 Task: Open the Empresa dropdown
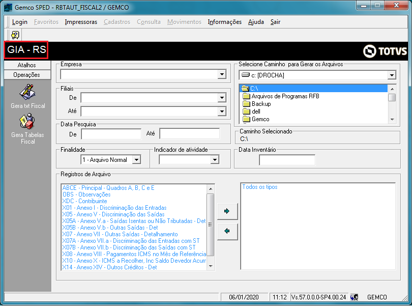pos(222,74)
